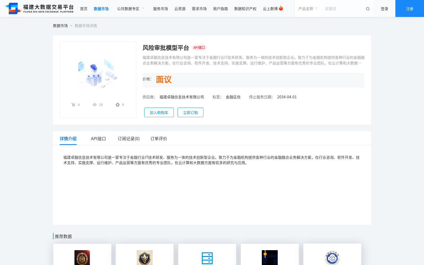Click the 数据市场 breadcrumb link
Screen dimensions: 424x265
(60, 26)
